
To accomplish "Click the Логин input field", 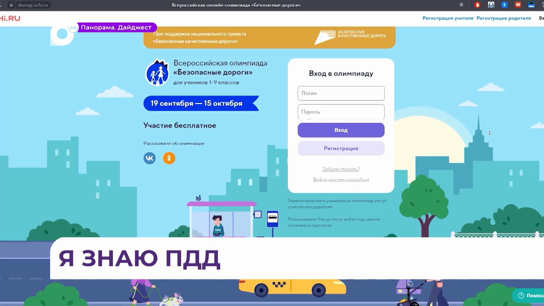I will (x=341, y=93).
